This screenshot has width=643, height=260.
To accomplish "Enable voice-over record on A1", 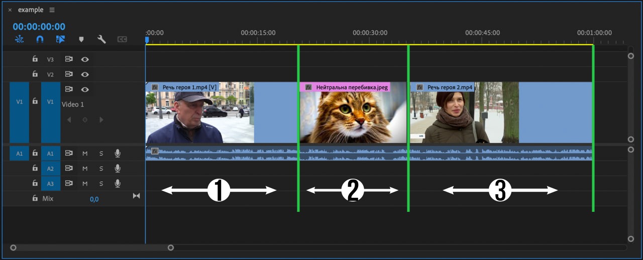I will [x=118, y=153].
